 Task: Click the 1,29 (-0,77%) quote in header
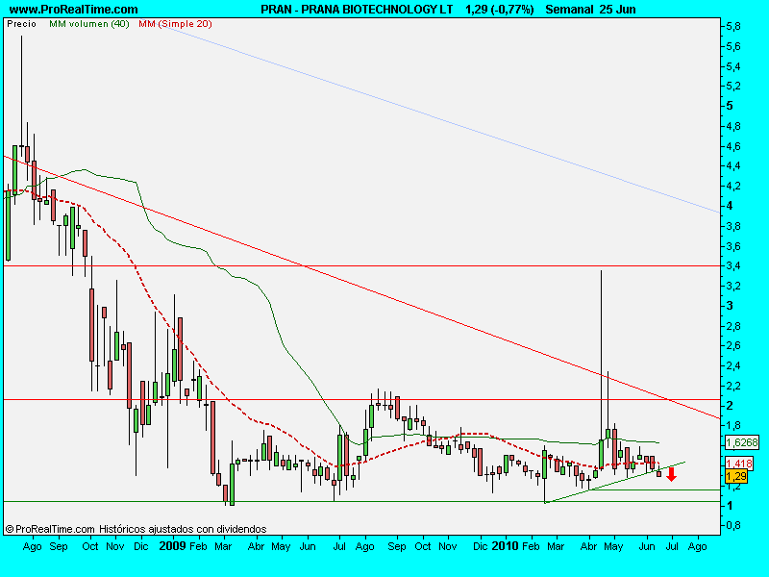499,10
